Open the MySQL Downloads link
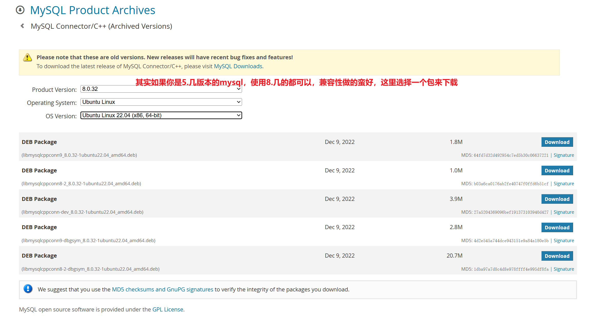The image size is (590, 323). 238,66
